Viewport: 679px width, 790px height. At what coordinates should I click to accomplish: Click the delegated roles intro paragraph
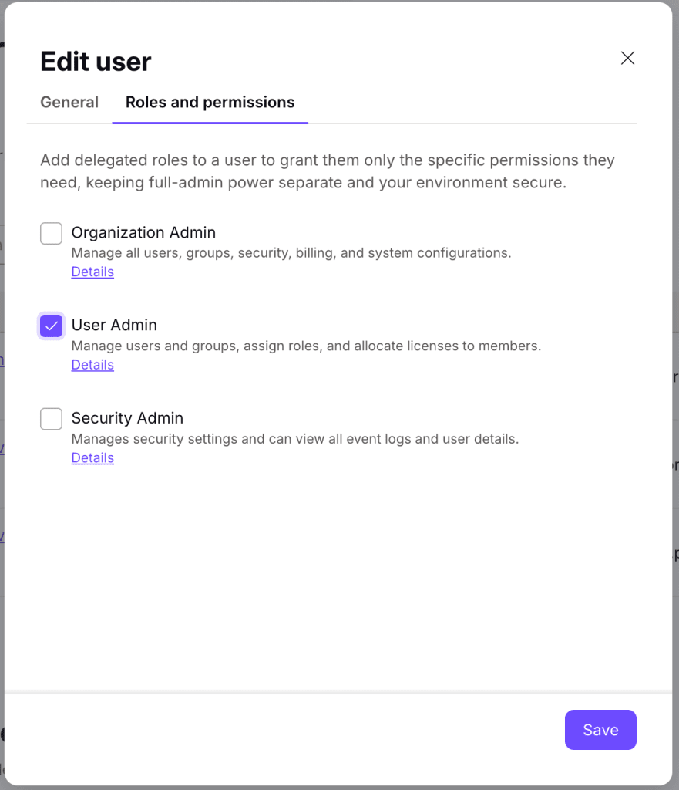tap(328, 171)
